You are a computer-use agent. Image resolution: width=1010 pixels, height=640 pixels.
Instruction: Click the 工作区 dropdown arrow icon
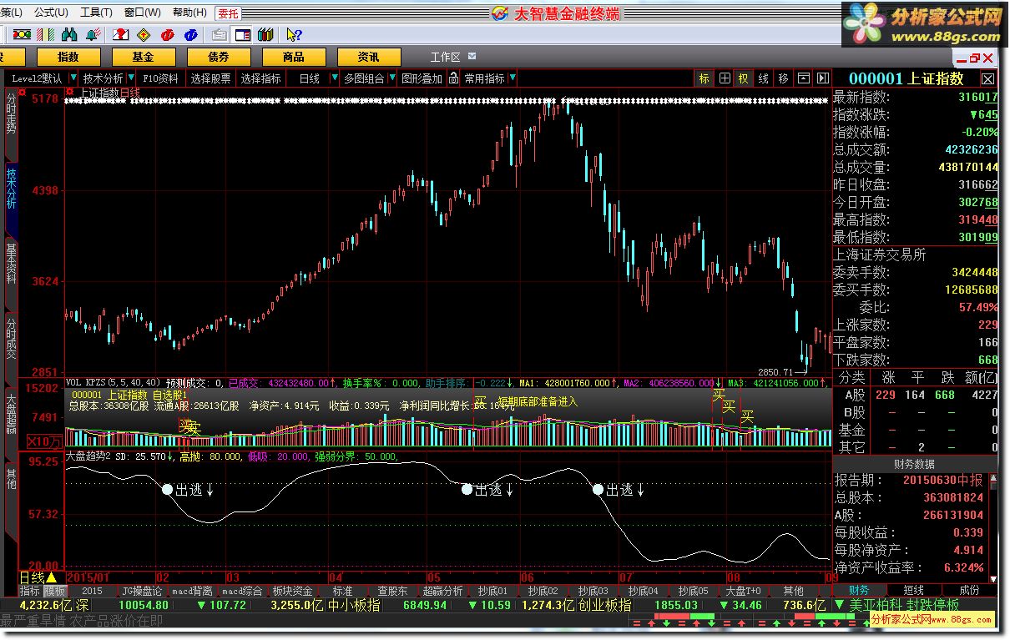tap(472, 56)
